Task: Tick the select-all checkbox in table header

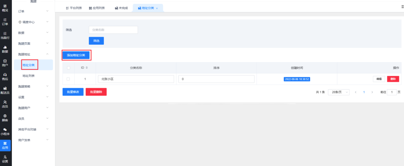Action: [68, 68]
